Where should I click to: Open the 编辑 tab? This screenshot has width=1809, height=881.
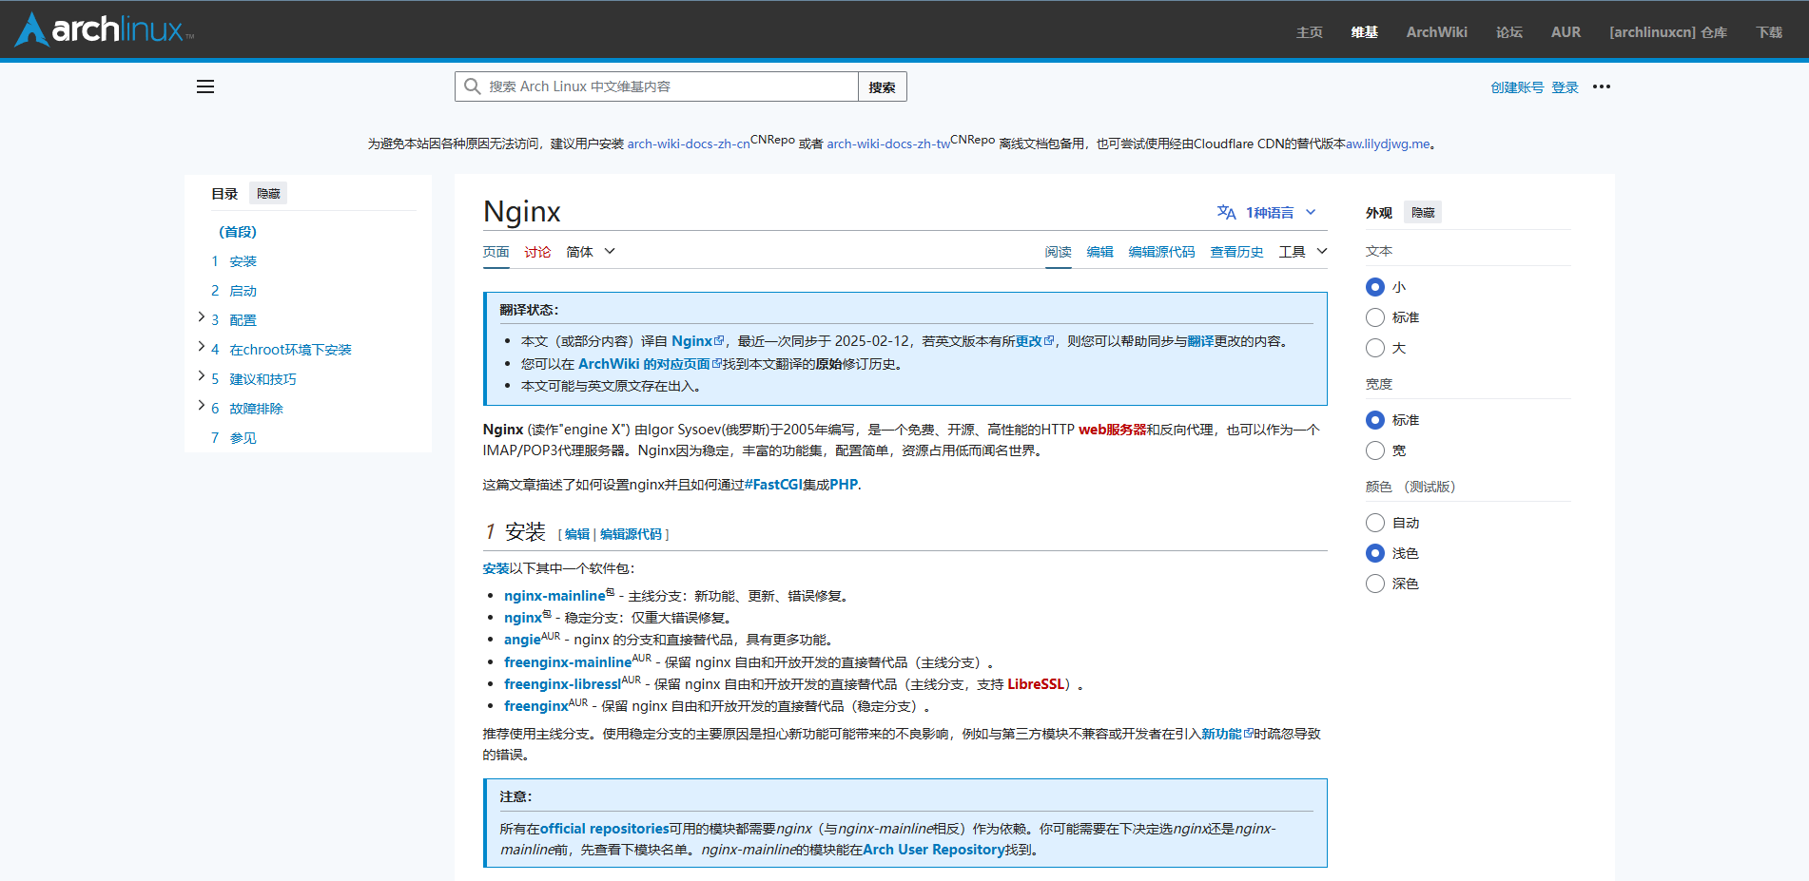pyautogui.click(x=1100, y=252)
